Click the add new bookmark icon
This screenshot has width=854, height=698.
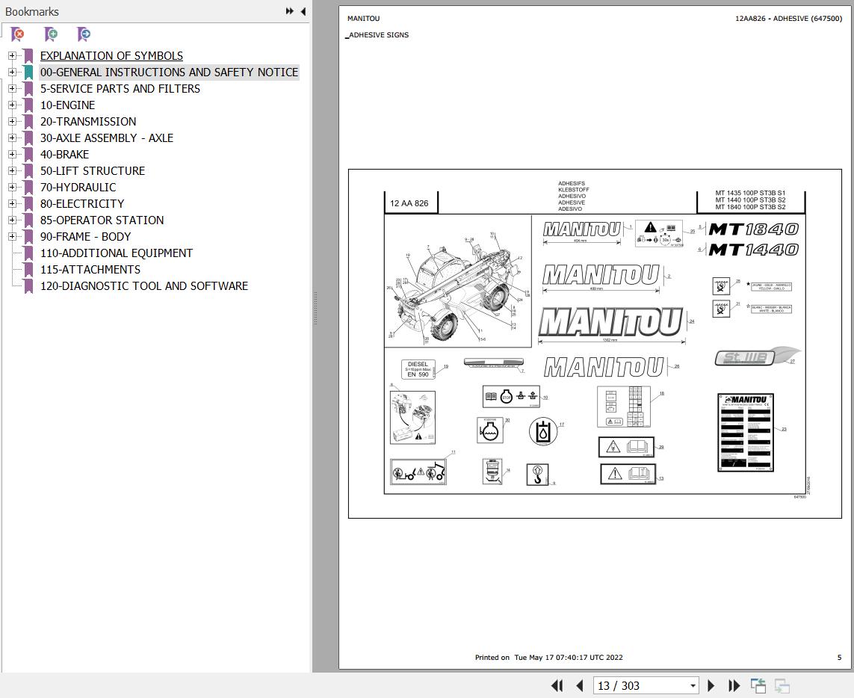point(51,34)
